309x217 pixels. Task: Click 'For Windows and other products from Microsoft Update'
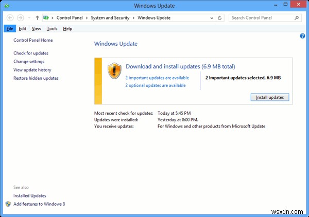point(211,126)
